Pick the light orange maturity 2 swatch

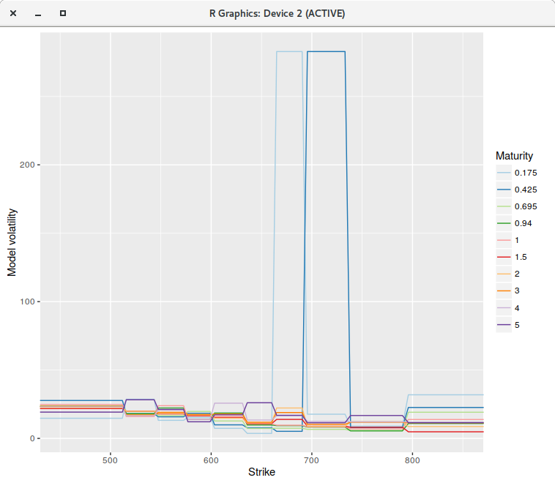click(x=504, y=274)
